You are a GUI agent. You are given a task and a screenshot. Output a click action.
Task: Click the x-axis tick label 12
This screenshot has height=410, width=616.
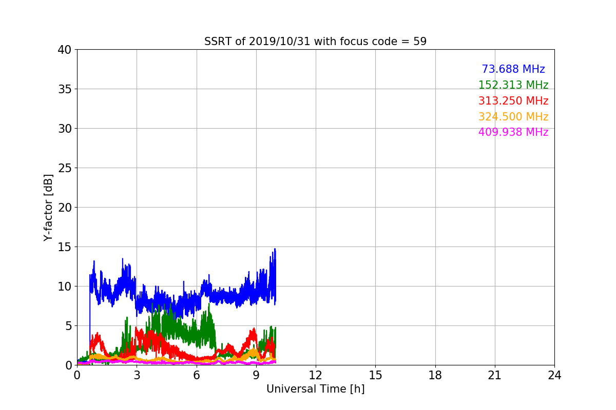(x=316, y=375)
